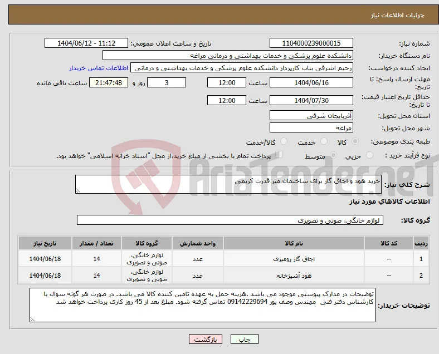Screen dimensions: 439x354
Task: Click the remaining days field showing 3
Action: tap(167, 83)
